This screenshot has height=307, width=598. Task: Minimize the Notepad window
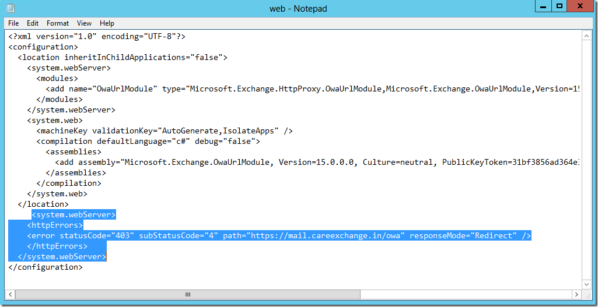coord(544,6)
